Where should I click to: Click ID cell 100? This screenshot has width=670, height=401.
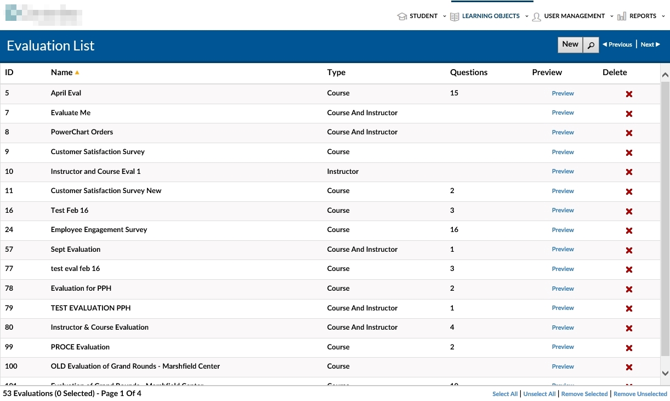tap(11, 366)
